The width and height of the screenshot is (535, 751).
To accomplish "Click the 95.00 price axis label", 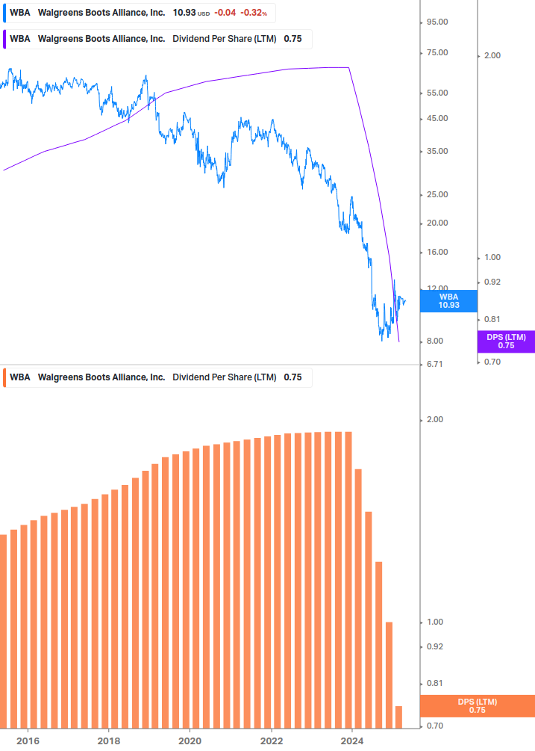I will pos(437,22).
